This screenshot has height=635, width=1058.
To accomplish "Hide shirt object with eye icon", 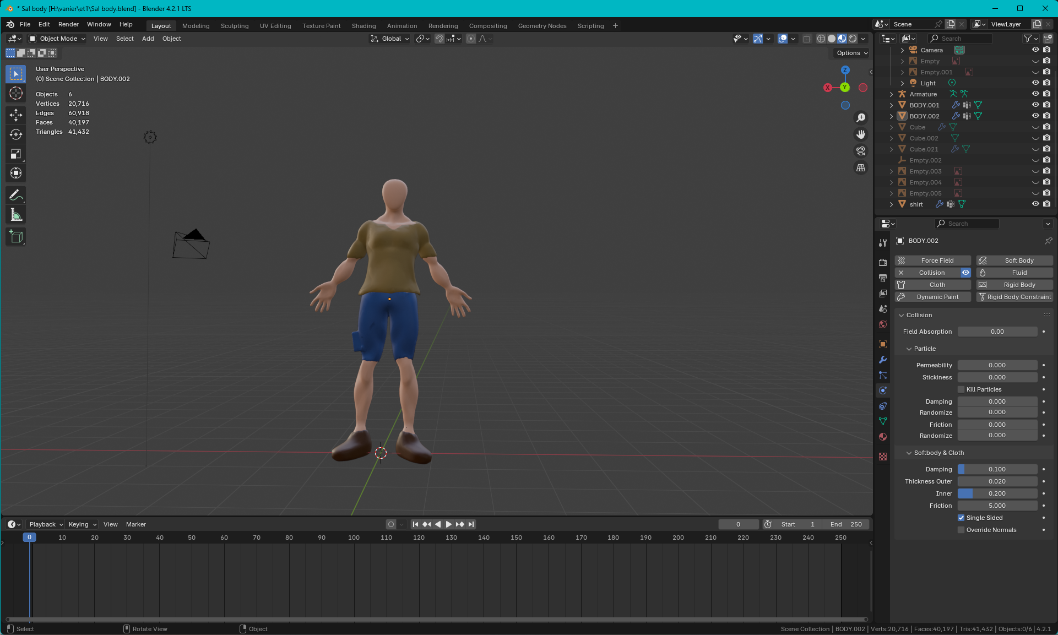I will (x=1035, y=204).
